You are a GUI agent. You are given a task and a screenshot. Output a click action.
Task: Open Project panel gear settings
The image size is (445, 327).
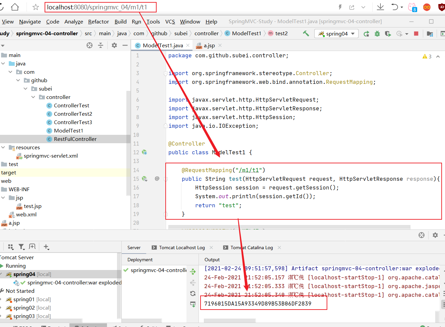[x=114, y=45]
